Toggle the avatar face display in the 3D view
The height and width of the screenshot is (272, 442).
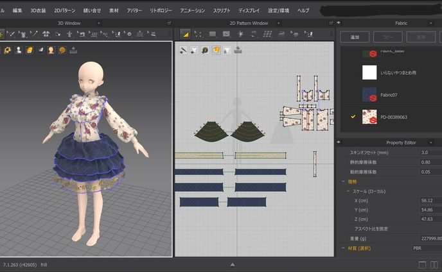coord(51,50)
